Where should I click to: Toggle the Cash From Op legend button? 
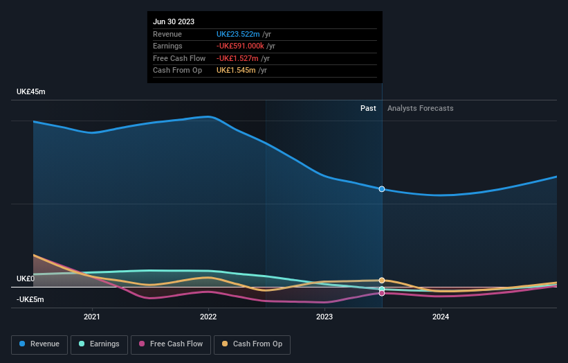point(252,344)
